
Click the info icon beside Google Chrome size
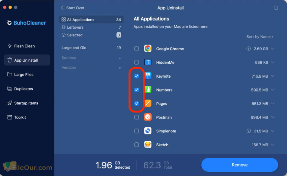[248, 49]
